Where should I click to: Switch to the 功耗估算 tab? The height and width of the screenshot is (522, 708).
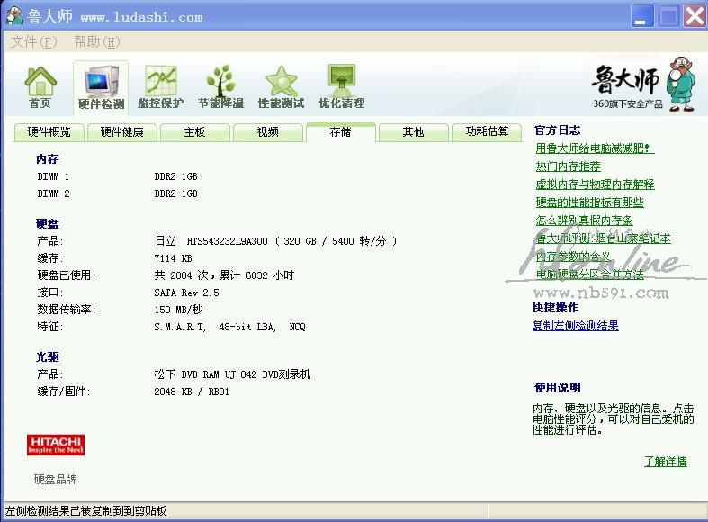point(487,131)
